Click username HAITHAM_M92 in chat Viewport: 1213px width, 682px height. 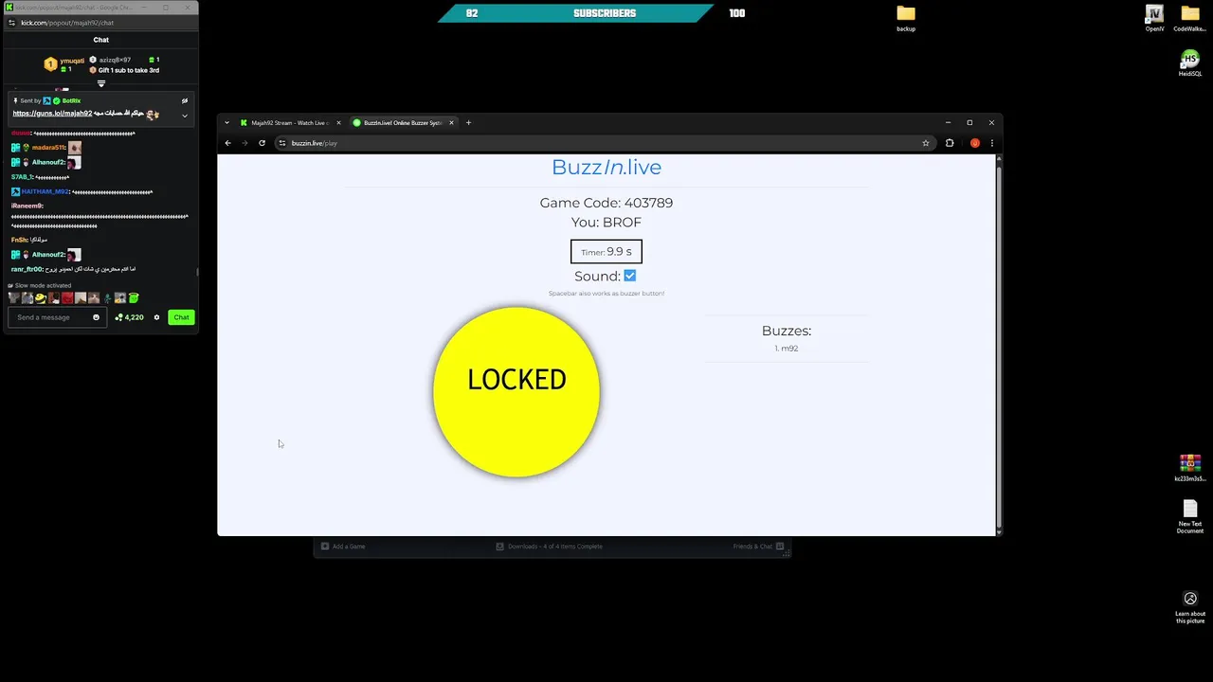coord(45,191)
